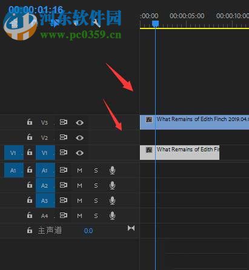Toggle lock on track V1
Viewport: 249px width, 270px height.
(x=30, y=153)
